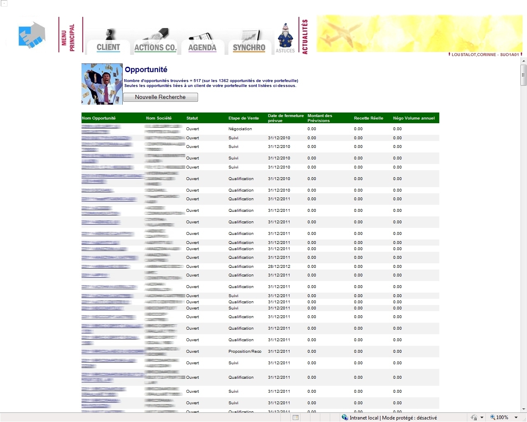
Task: Click the zoom magnifier icon in status bar
Action: [x=492, y=417]
